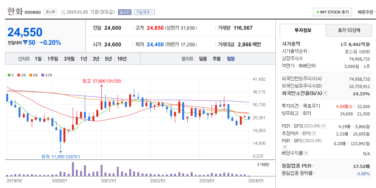
Task: Select the 1년 line chart period
Action: point(84,59)
